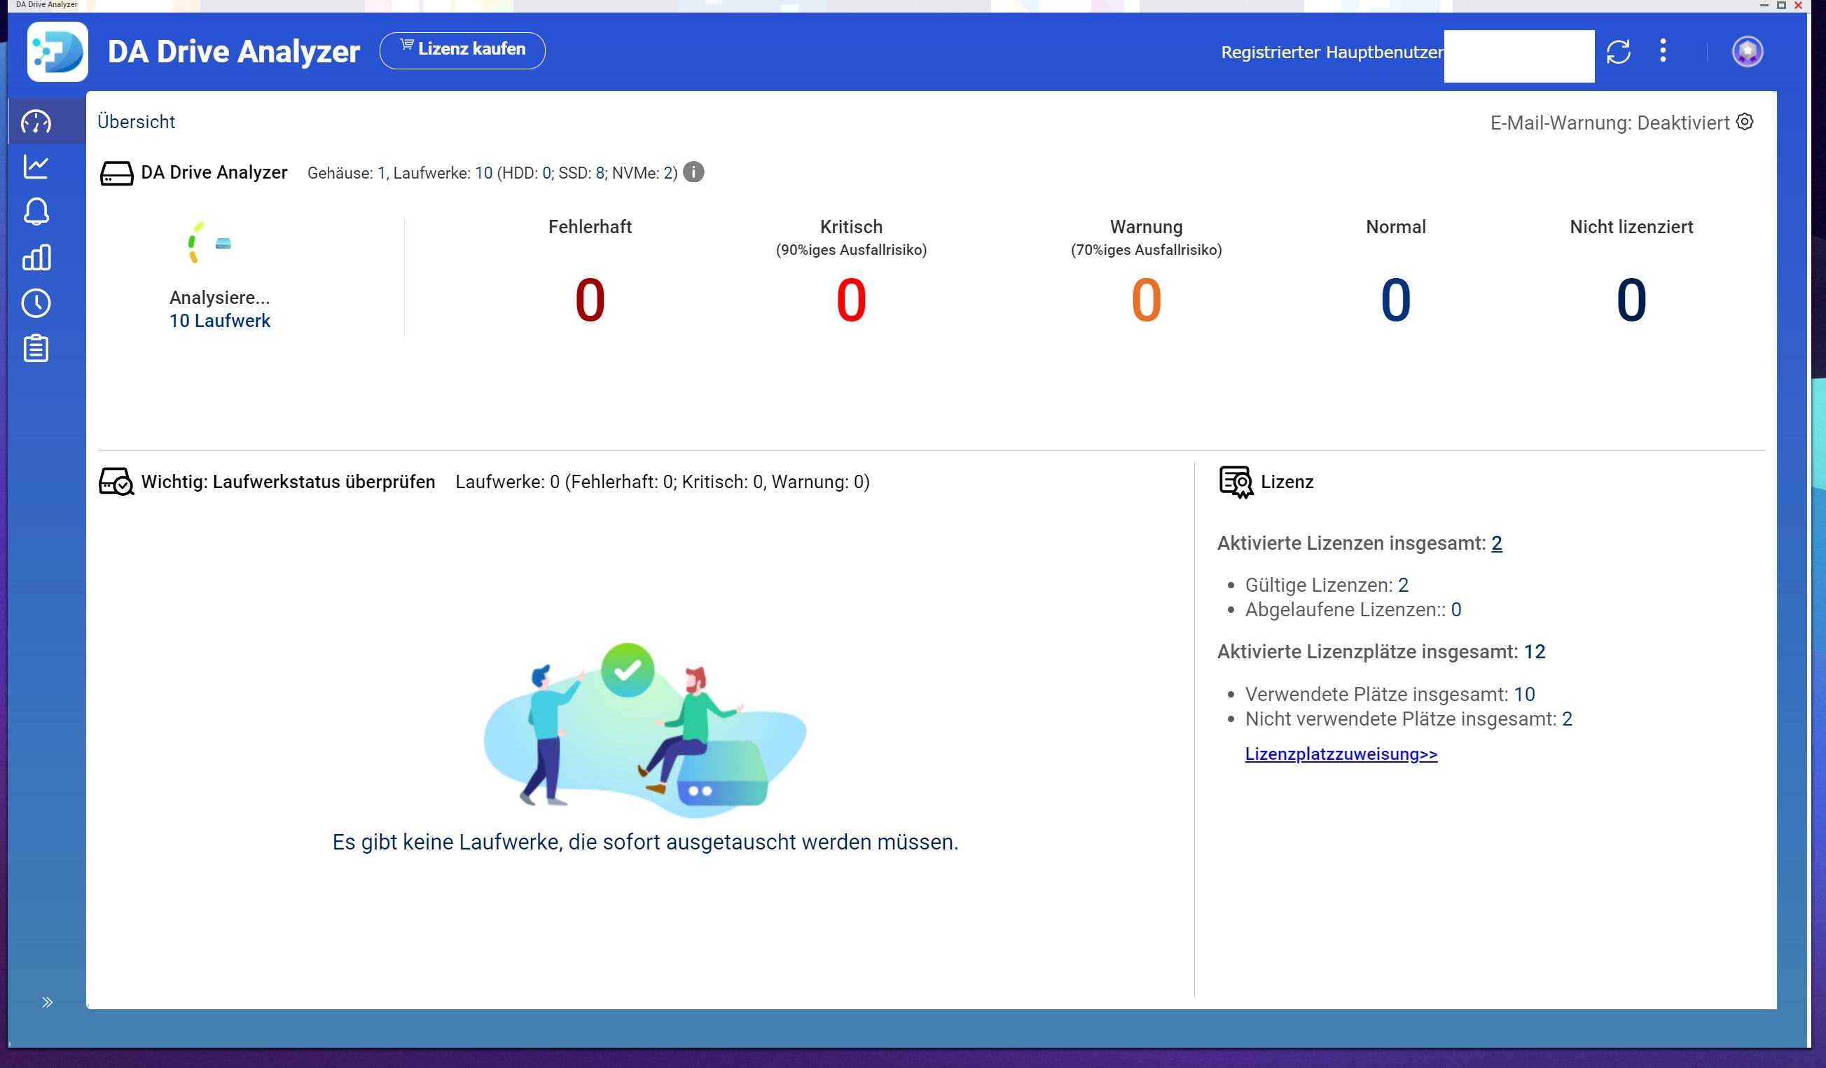Click the Warnung count of 0
This screenshot has width=1826, height=1068.
1147,300
